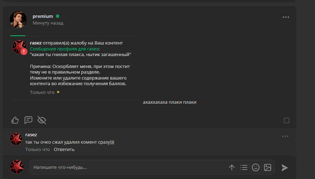Insert an image into the comment
The image size is (315, 179).
268,167
